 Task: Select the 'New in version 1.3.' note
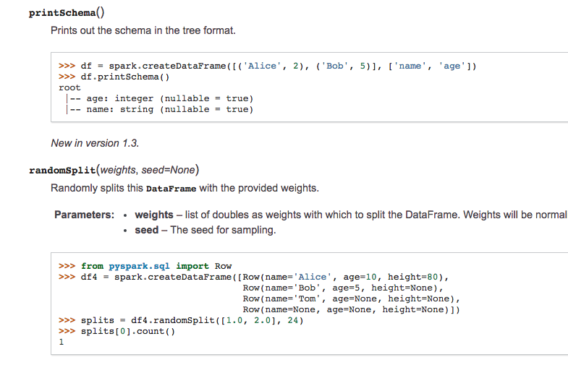tap(95, 143)
